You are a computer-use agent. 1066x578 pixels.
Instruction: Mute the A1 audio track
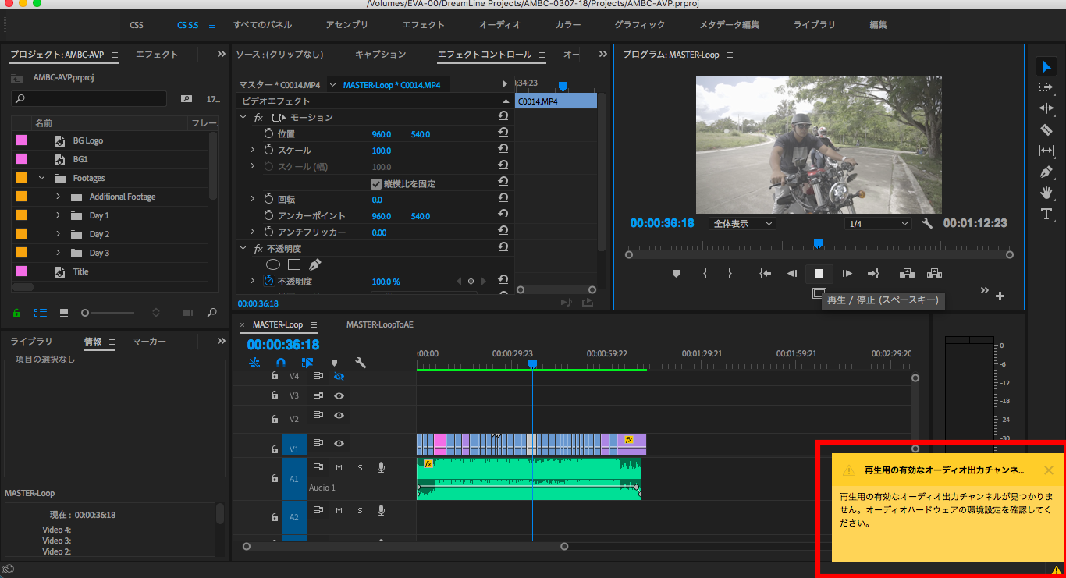[x=339, y=467]
